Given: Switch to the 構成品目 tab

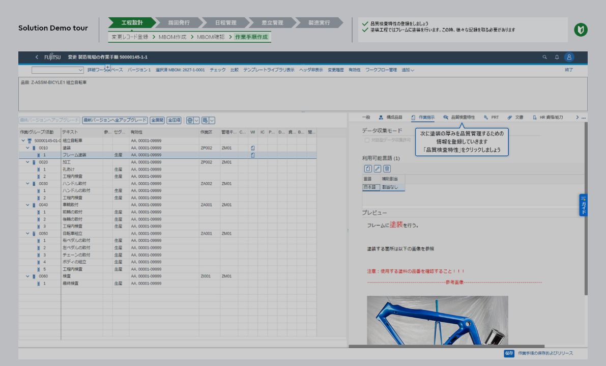Looking at the screenshot, I should click(390, 117).
